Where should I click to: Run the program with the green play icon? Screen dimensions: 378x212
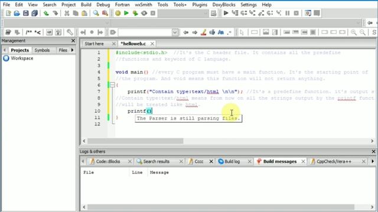coord(126,13)
